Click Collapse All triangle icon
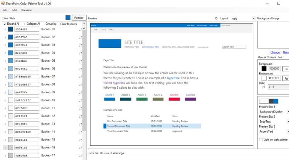Image resolution: width=289 pixels, height=160 pixels. tap(25, 24)
